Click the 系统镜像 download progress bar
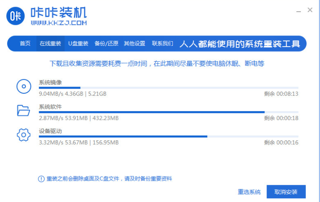 click(169, 88)
